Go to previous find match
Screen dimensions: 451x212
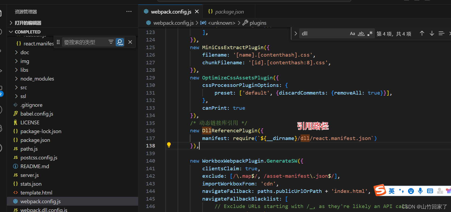[422, 33]
